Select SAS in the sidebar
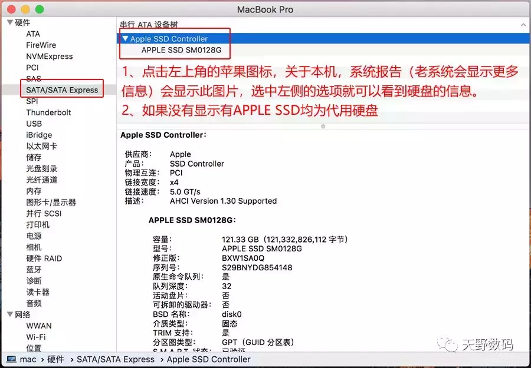Viewport: 531px width, 368px height. pos(34,78)
